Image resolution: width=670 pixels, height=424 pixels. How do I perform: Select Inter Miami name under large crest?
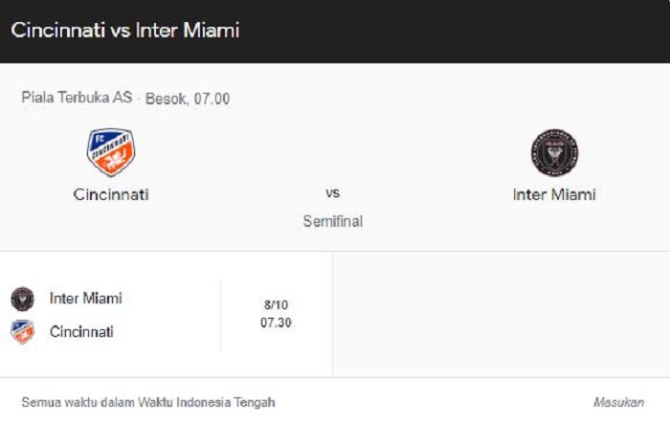554,194
